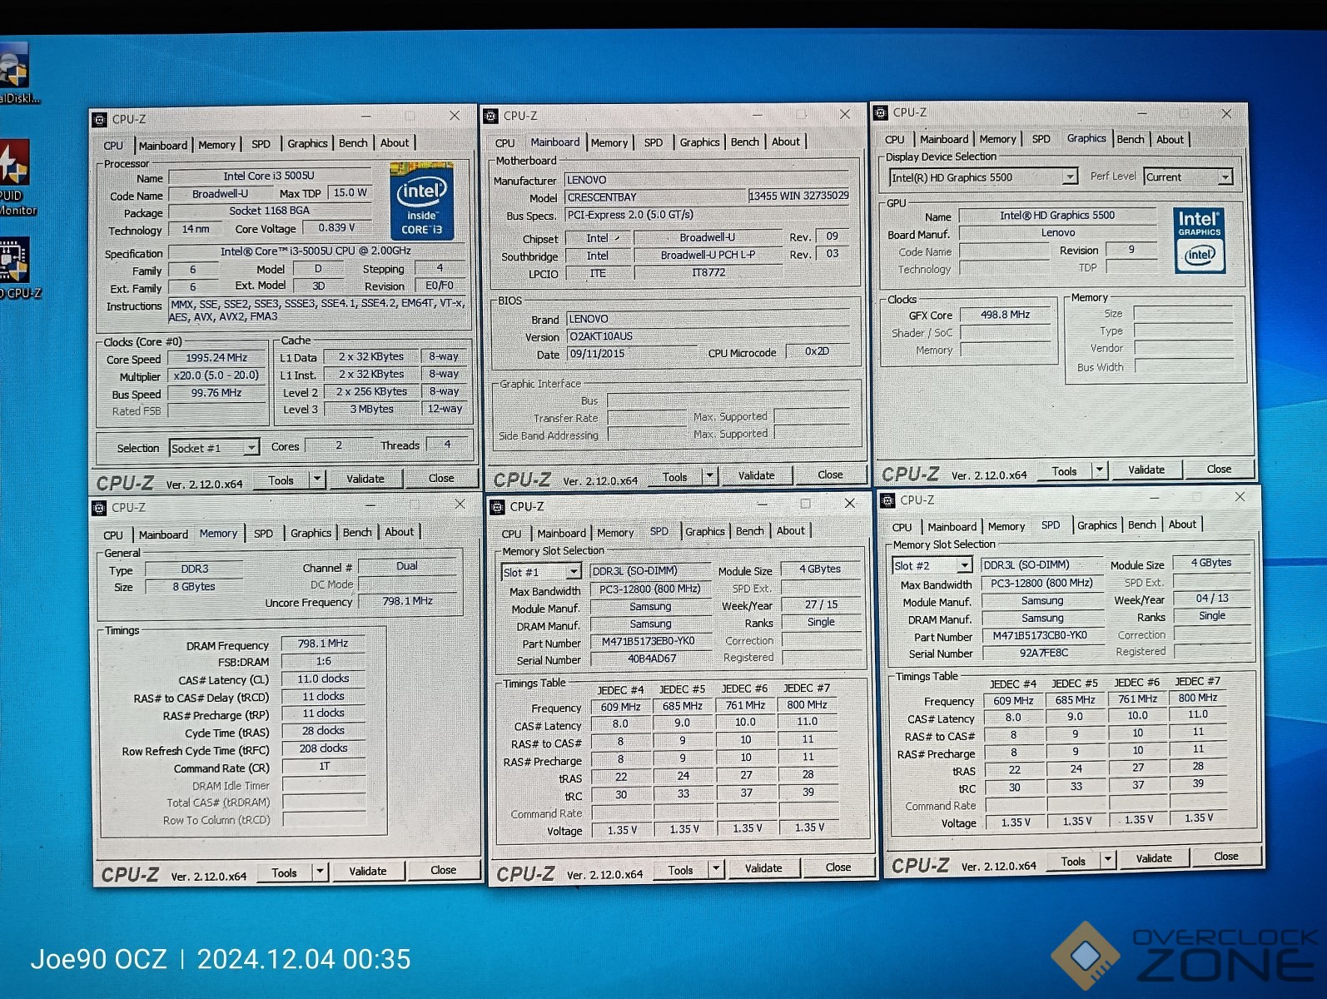Click the processor name field 'Intel Core i3 5005U'

[269, 176]
